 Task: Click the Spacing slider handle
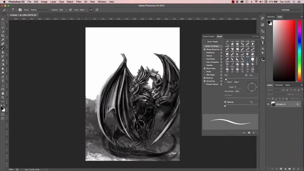(x=225, y=106)
